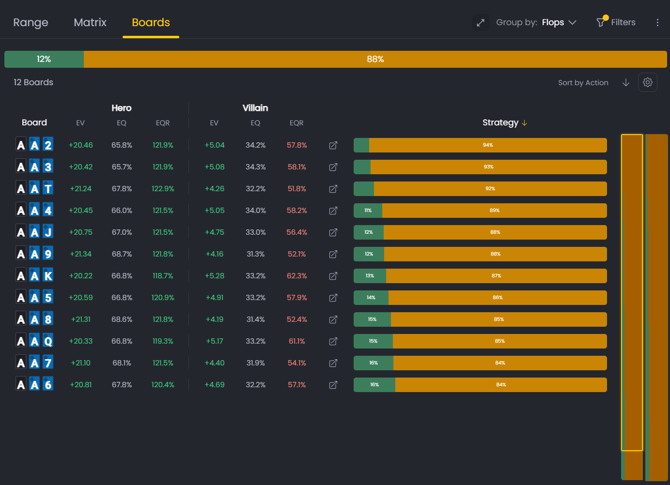
Task: Open AAK board via its external link icon
Action: coord(333,276)
